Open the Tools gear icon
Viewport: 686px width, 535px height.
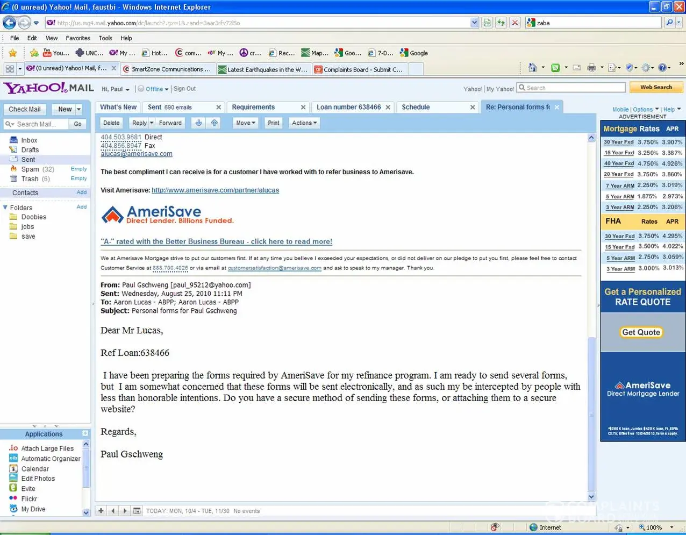[646, 68]
